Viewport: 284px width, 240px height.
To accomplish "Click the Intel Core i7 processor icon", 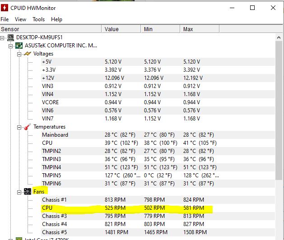I will click(x=19, y=239).
